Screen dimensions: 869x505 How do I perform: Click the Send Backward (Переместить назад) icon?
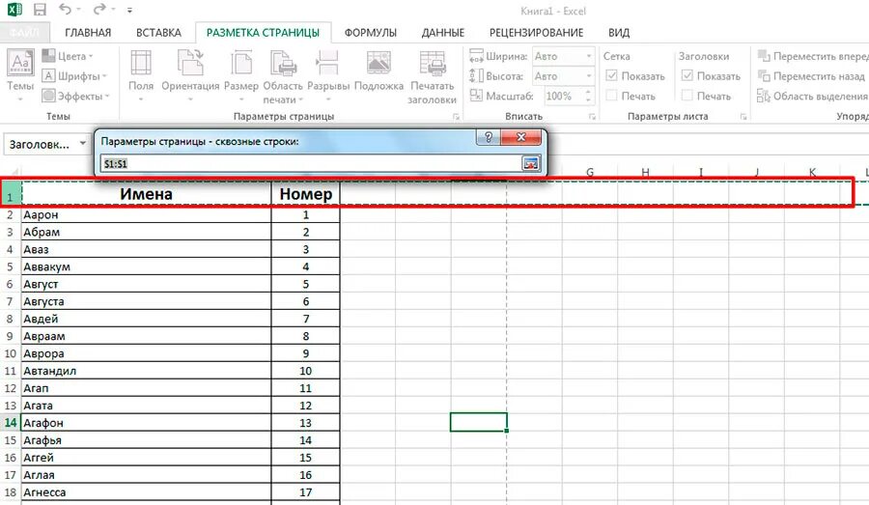point(764,76)
